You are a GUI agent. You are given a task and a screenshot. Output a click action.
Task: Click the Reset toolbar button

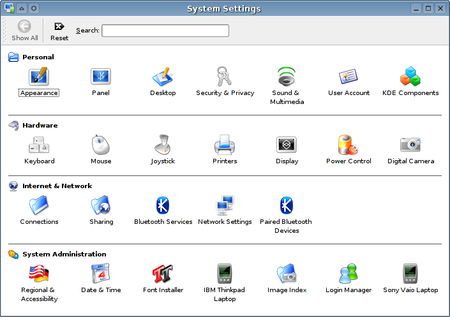pyautogui.click(x=59, y=31)
